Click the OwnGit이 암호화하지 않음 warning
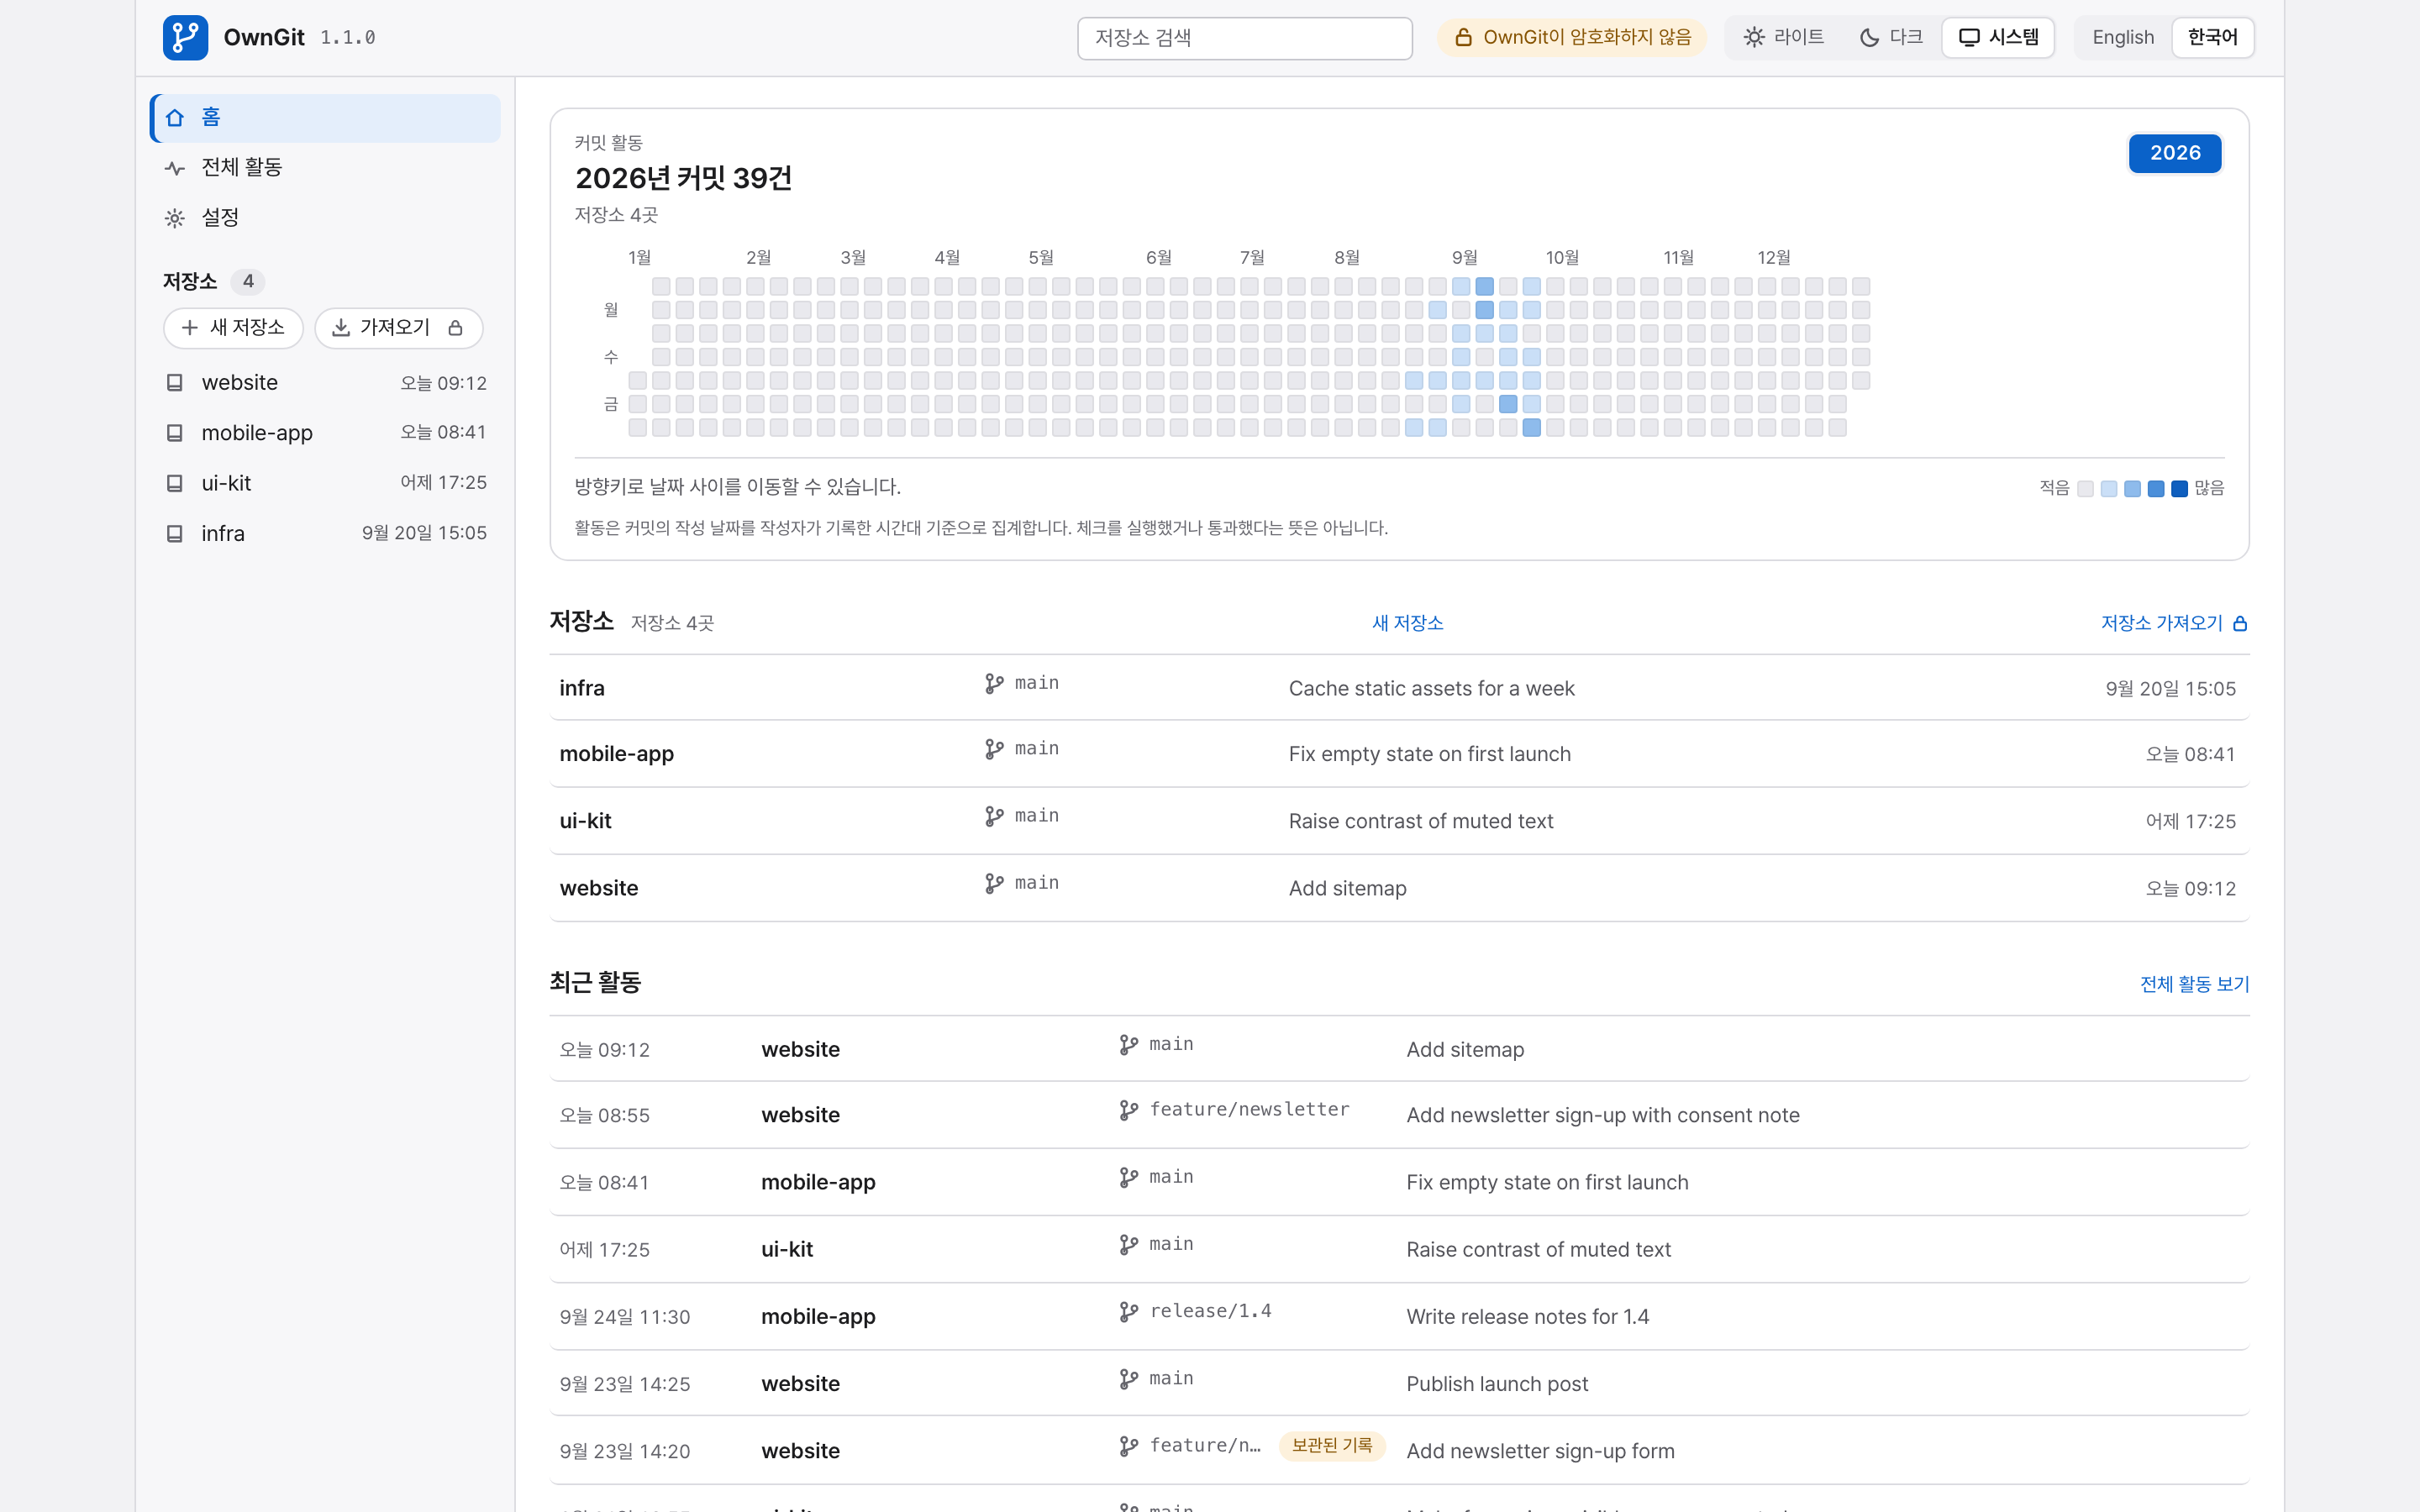This screenshot has width=2420, height=1512. pos(1572,38)
